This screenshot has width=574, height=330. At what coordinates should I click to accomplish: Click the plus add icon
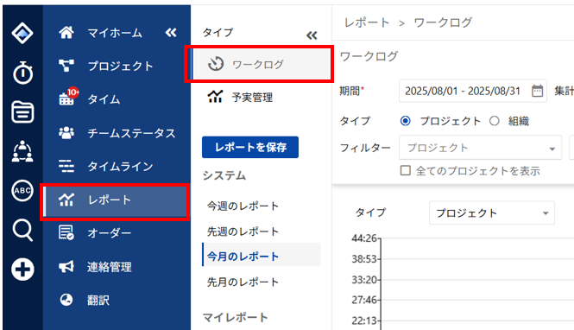[22, 270]
